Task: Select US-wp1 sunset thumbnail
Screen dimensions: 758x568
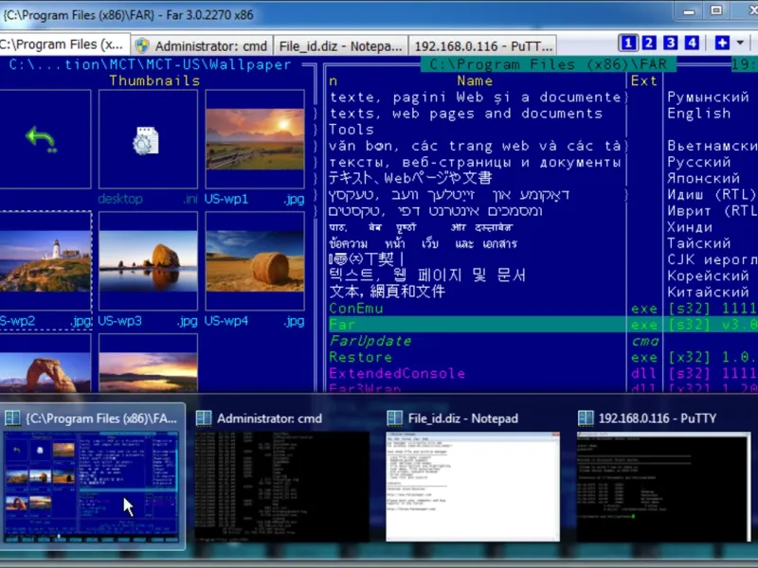Action: tap(255, 139)
